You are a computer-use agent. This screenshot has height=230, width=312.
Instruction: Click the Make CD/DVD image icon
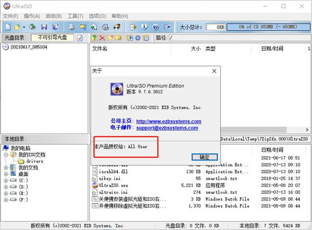point(72,27)
